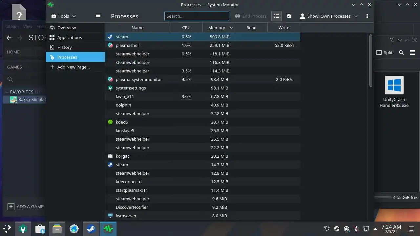The height and width of the screenshot is (236, 420).
Task: Click the End Process button
Action: (x=251, y=16)
